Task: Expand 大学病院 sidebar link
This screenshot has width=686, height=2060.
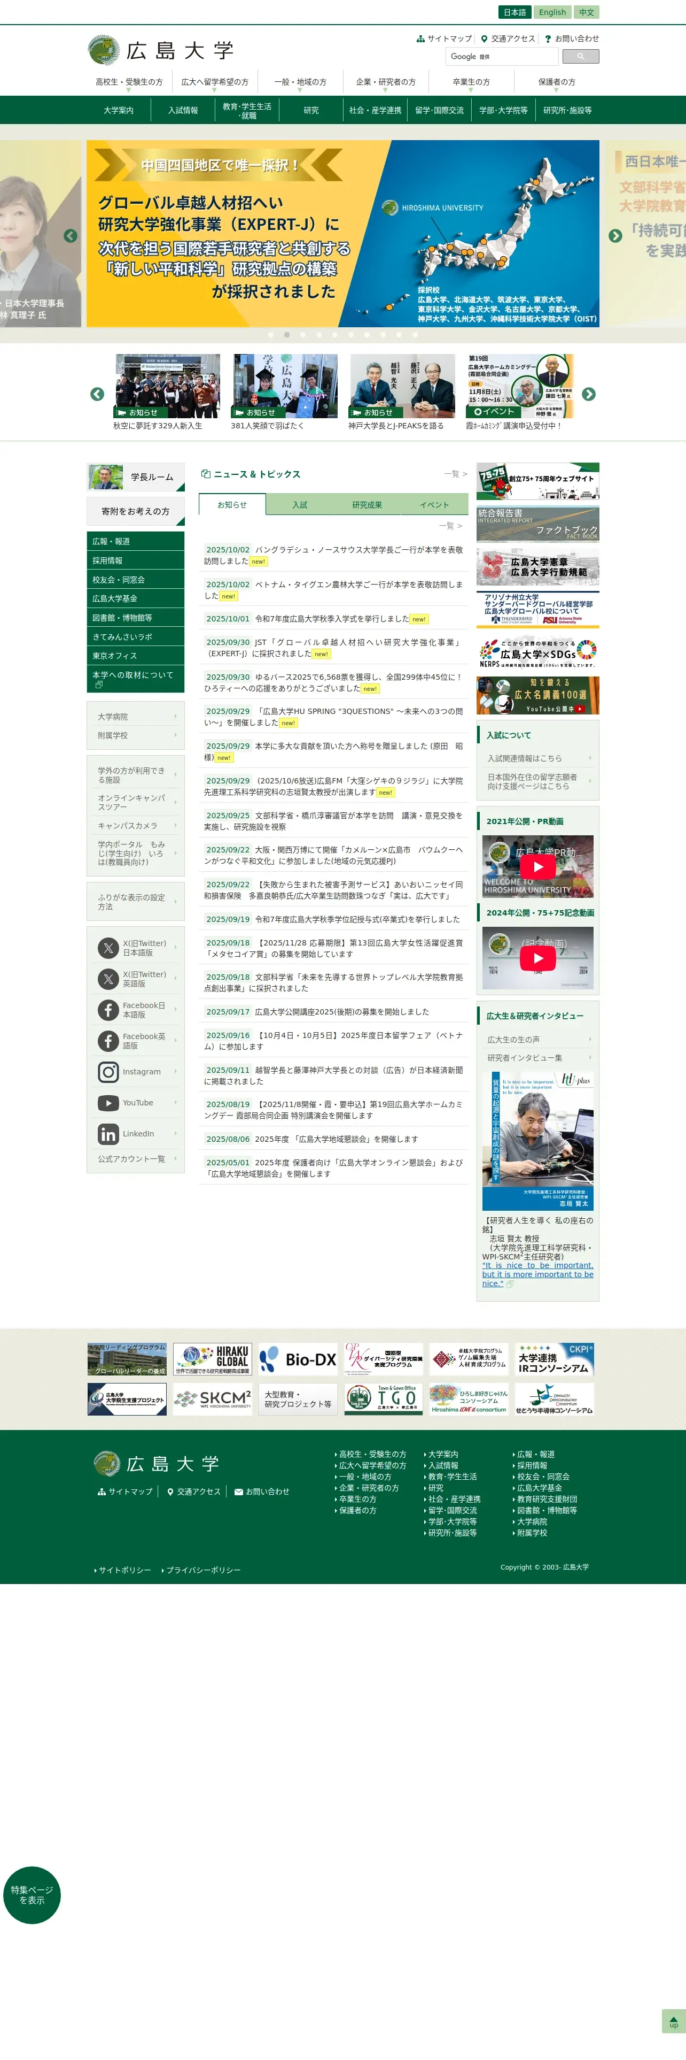Action: pyautogui.click(x=136, y=717)
